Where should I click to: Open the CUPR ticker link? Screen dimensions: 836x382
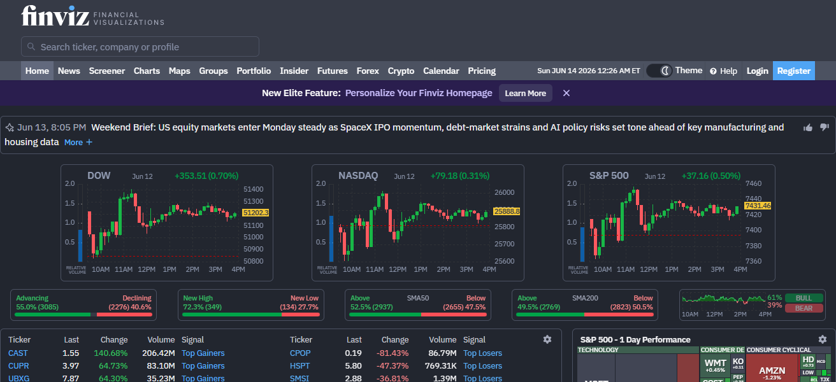pyautogui.click(x=18, y=366)
